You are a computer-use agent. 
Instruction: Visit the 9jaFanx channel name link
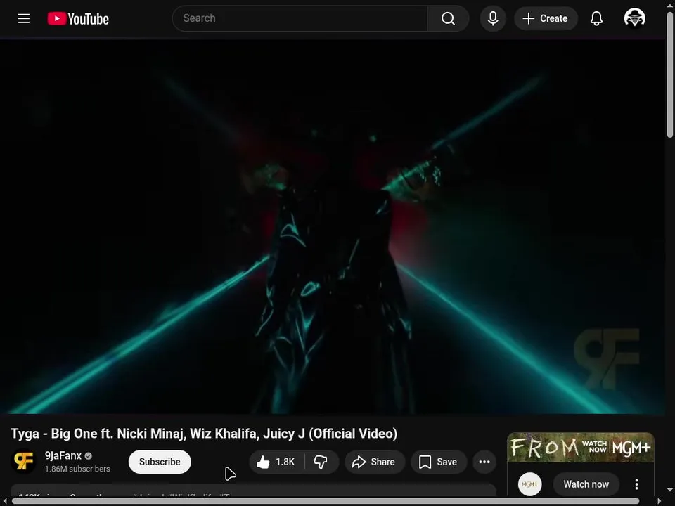pyautogui.click(x=63, y=455)
